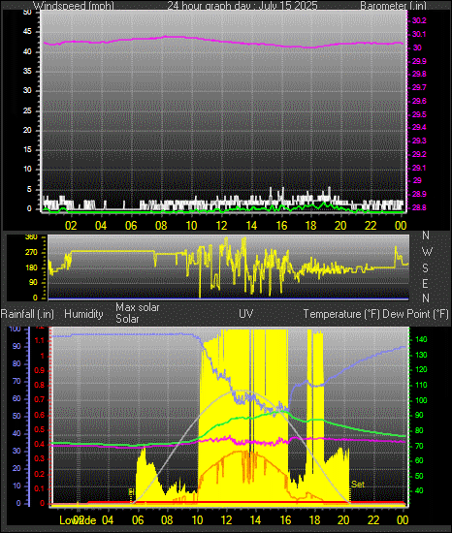452x533 pixels.
Task: Click the 30.1 barometer scale value
Action: point(419,34)
